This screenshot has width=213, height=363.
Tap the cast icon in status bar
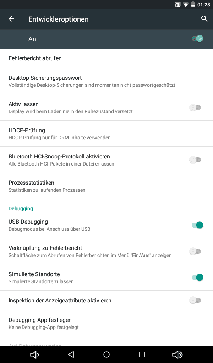[177, 5]
